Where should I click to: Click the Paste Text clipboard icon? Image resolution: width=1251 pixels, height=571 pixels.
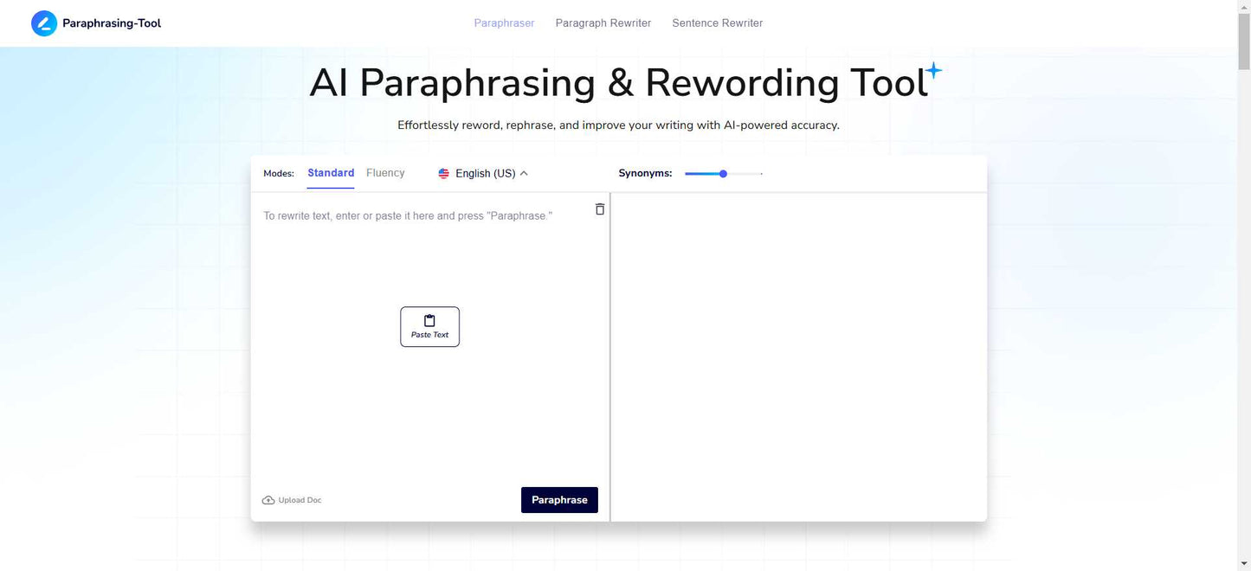pyautogui.click(x=429, y=320)
